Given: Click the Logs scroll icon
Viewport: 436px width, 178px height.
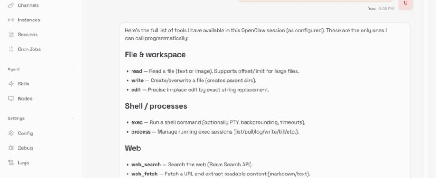Looking at the screenshot, I should (11, 163).
